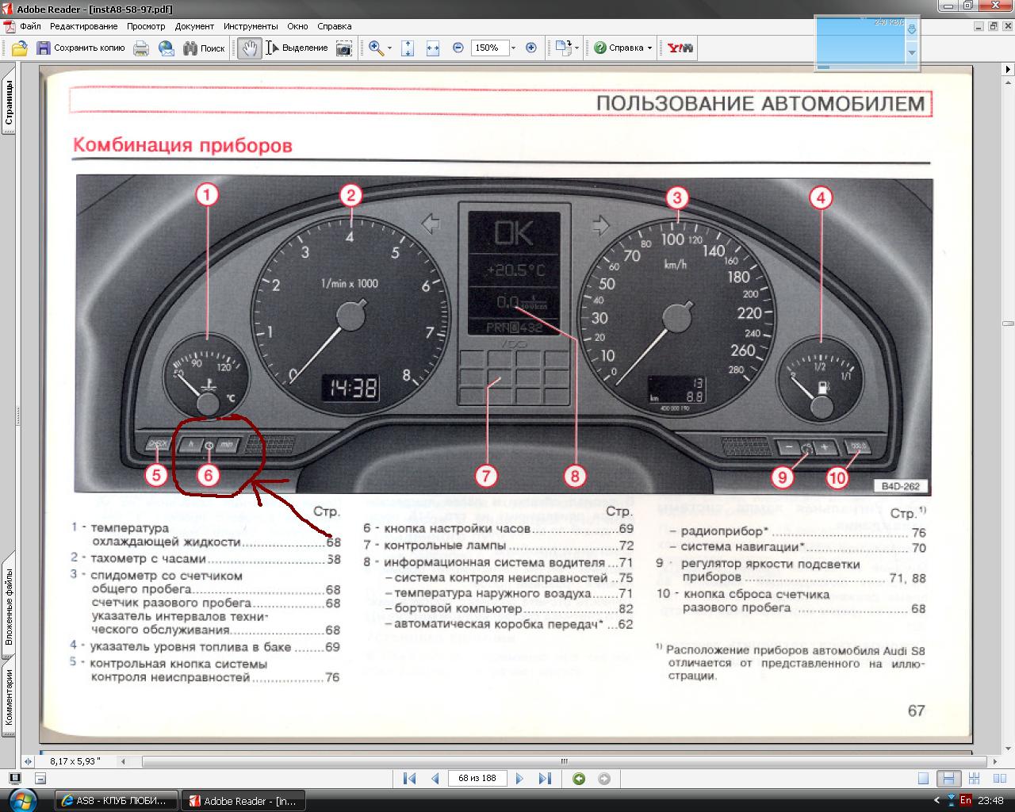This screenshot has height=812, width=1015.
Task: Click the Поиск search button
Action: point(205,48)
